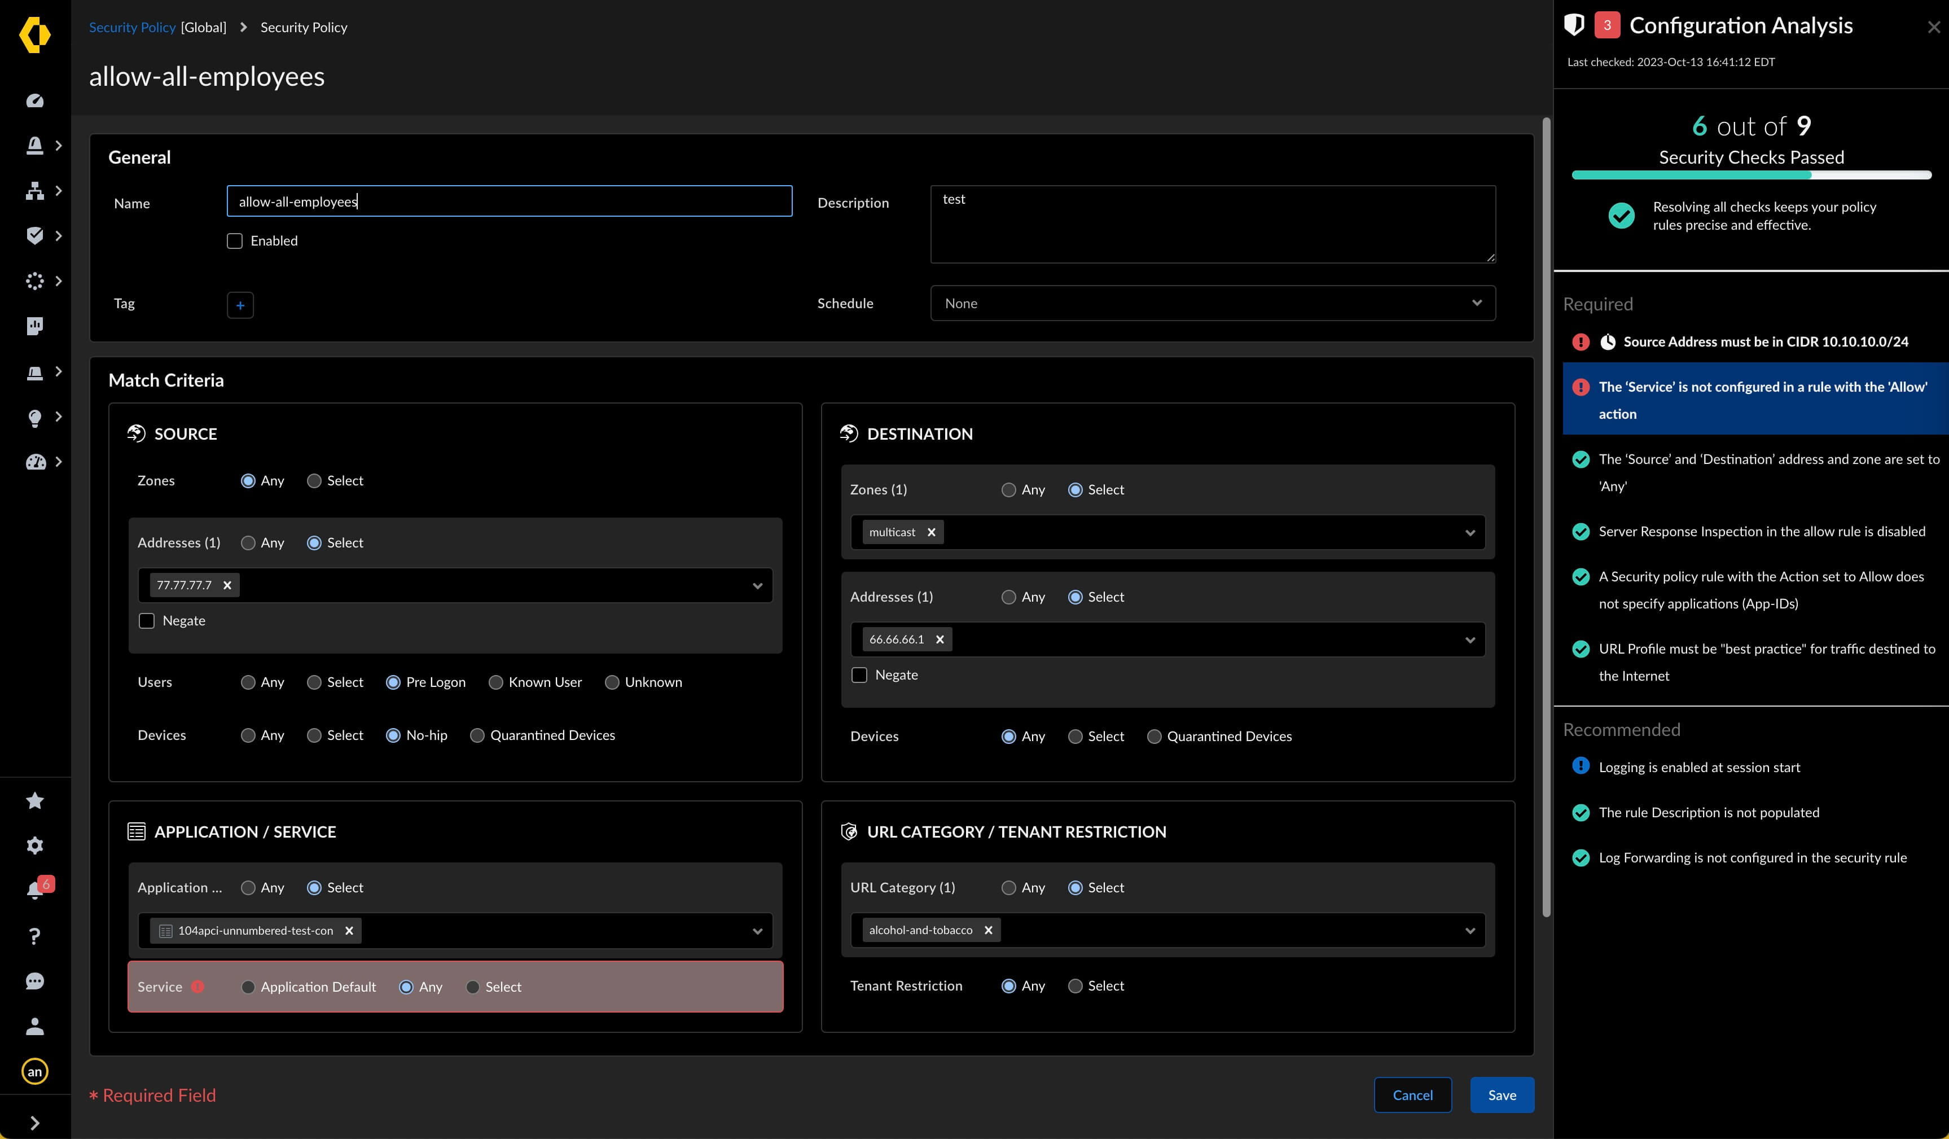Open the security shield section in the sidebar
Viewport: 1949px width, 1139px height.
[x=35, y=236]
